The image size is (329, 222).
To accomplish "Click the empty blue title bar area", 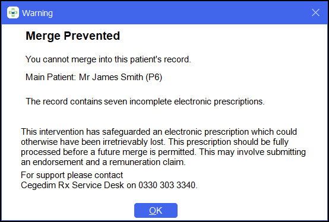I will (181, 13).
